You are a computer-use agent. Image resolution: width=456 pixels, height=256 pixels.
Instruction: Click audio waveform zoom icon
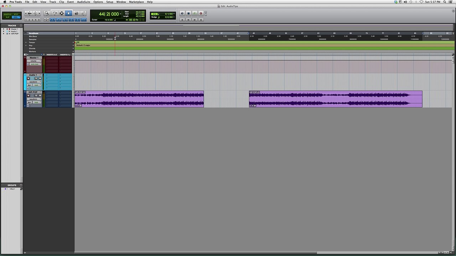30,13
